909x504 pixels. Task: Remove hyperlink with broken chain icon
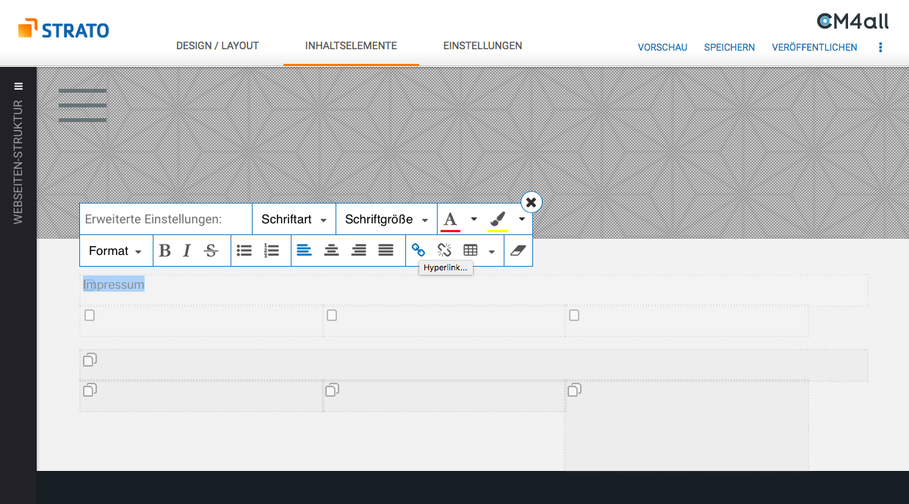444,251
